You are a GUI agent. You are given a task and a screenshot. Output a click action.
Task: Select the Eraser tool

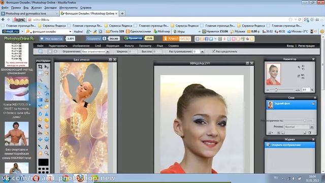point(40,93)
